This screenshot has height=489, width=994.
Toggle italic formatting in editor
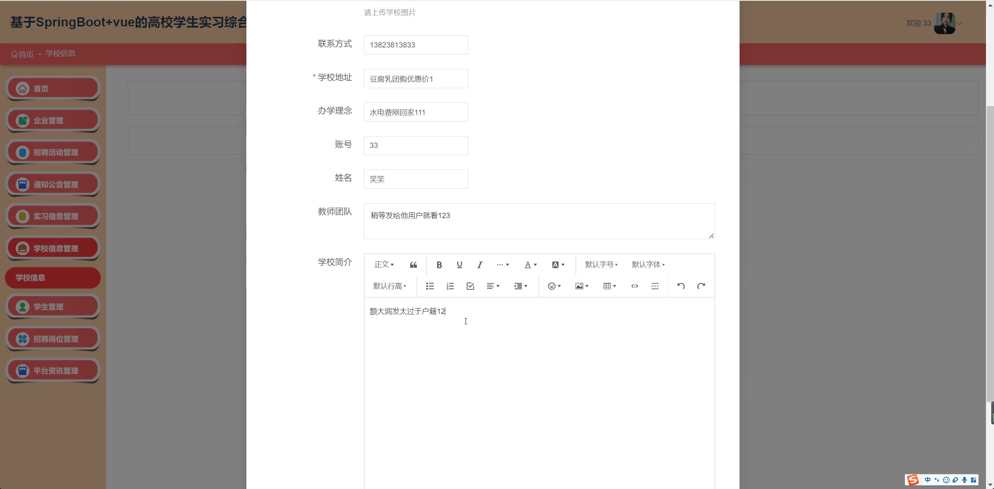tap(480, 265)
